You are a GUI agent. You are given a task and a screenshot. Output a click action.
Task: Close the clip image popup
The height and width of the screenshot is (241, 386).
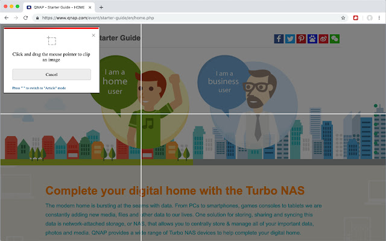point(93,35)
